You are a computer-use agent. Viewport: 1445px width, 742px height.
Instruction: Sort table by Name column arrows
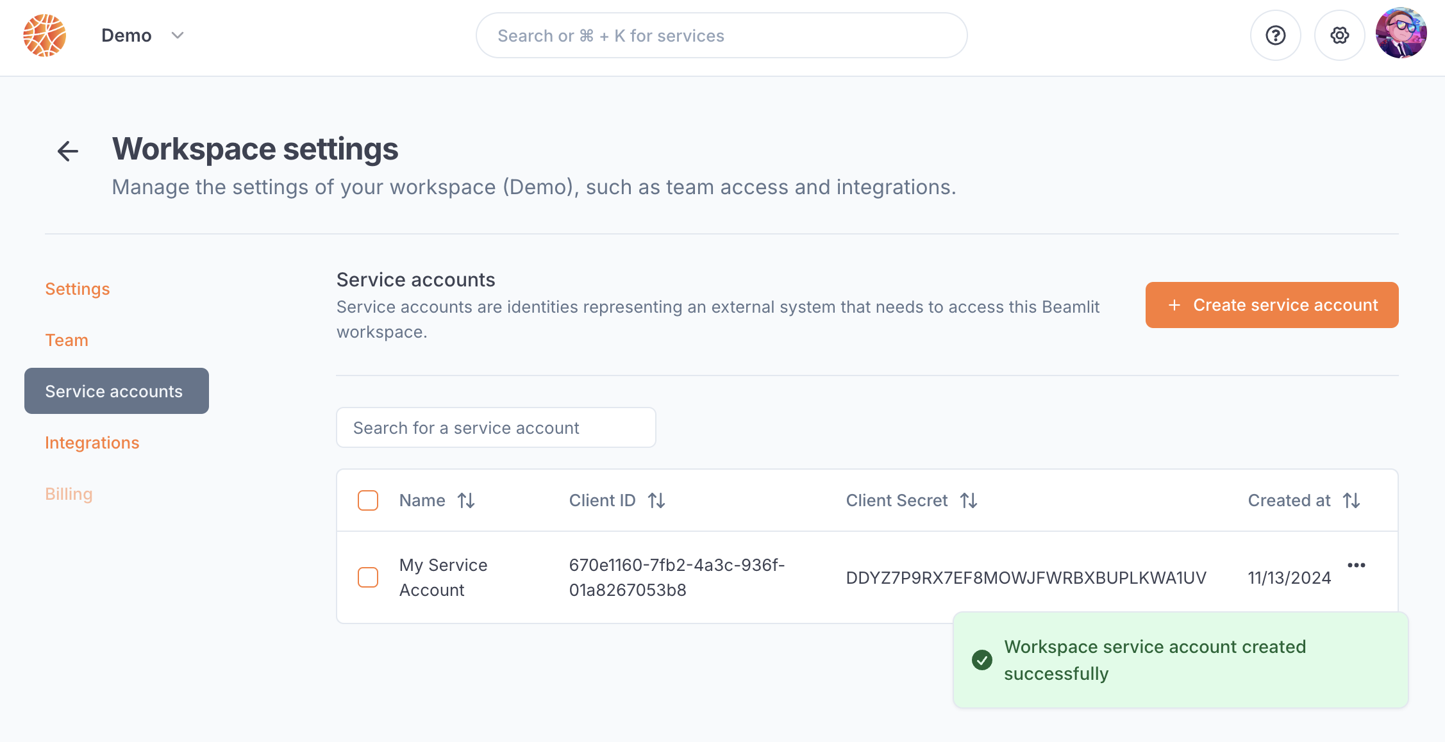[x=466, y=500]
